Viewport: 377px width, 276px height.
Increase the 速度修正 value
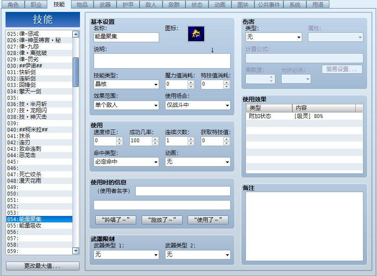click(119, 139)
